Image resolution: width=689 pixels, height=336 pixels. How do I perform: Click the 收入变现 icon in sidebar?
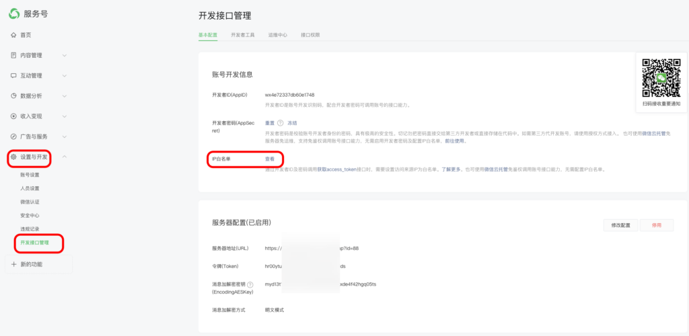point(13,116)
